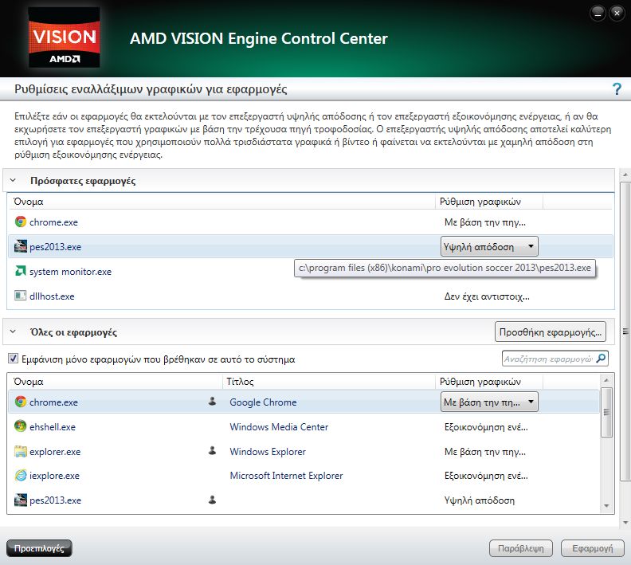Click the explorer.exe folder icon
Viewport: 631px width, 565px height.
(21, 451)
